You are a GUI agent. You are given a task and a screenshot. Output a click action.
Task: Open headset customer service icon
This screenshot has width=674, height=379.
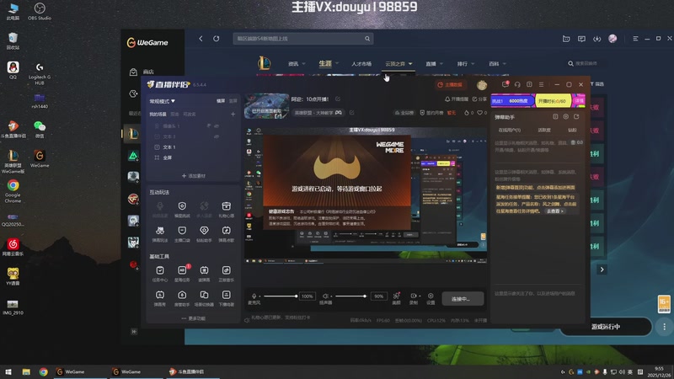tap(517, 85)
